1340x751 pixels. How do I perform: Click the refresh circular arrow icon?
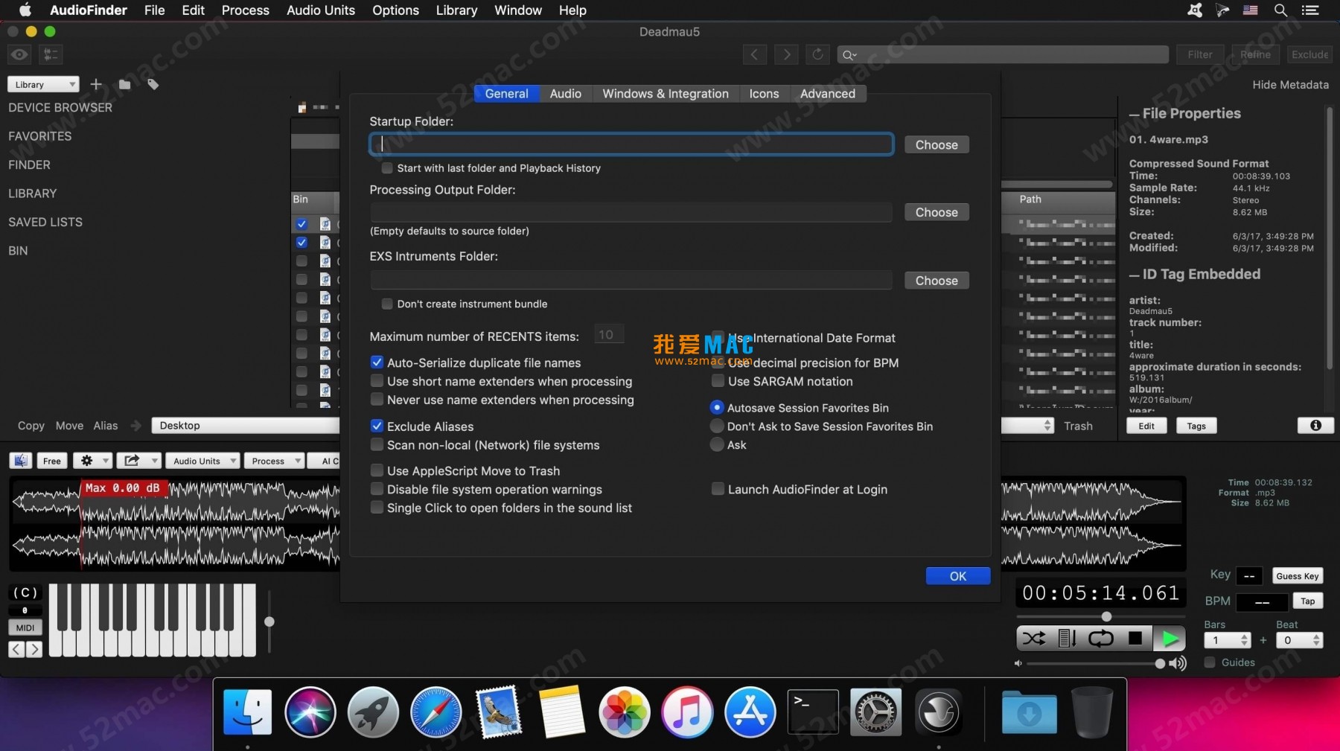pyautogui.click(x=817, y=54)
